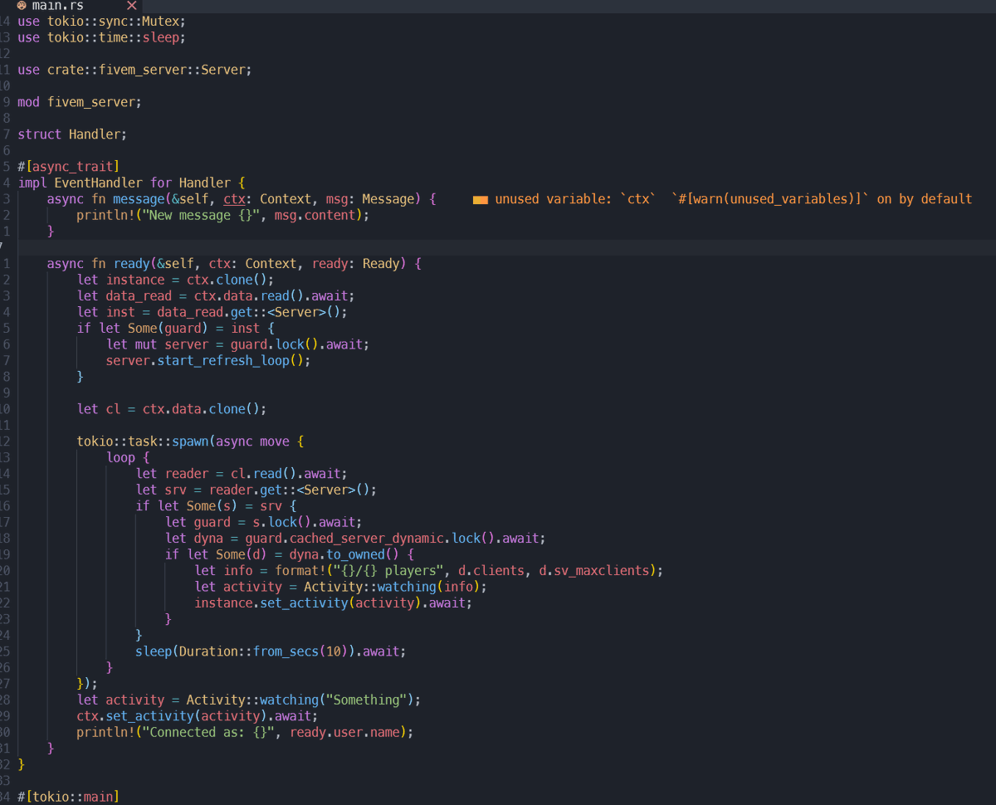Close the main.rs tab
Image resolution: width=996 pixels, height=805 pixels.
(x=131, y=6)
